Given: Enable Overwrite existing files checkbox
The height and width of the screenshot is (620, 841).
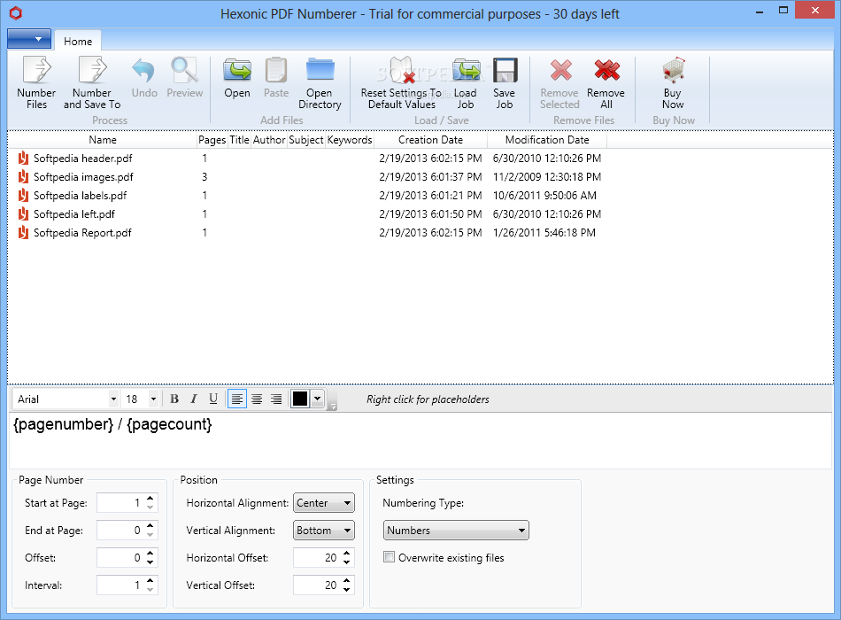Looking at the screenshot, I should [x=389, y=557].
